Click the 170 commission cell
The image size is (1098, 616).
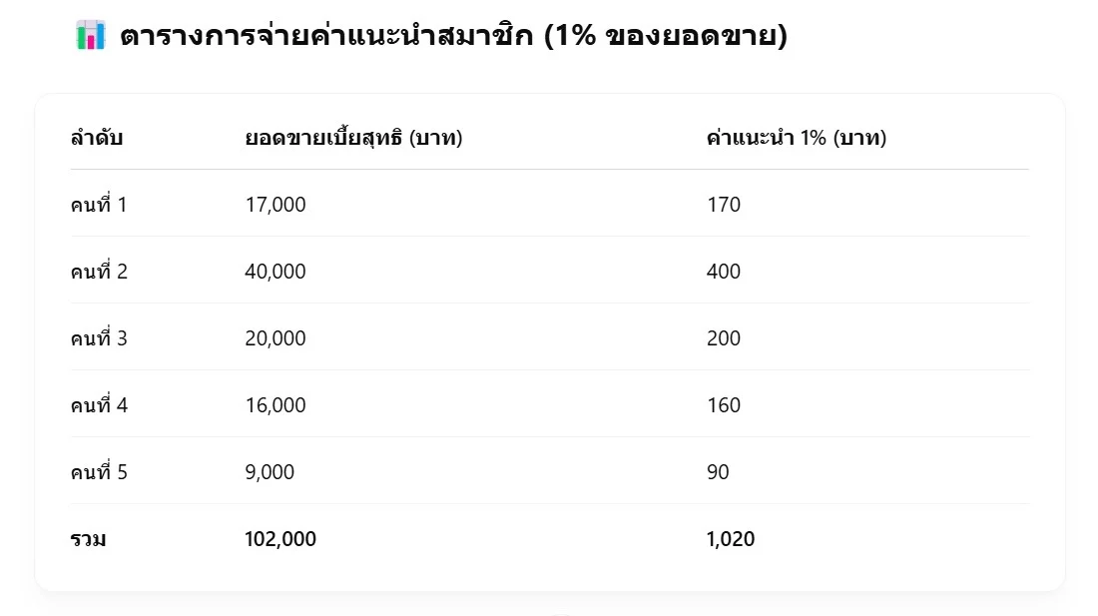click(x=723, y=205)
